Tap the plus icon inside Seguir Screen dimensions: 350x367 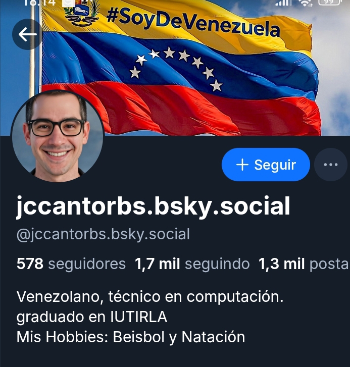tap(242, 165)
